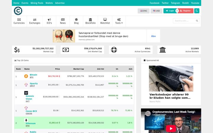Open the Youtube link
Viewport: 213px width, 133px height.
coord(195,3)
